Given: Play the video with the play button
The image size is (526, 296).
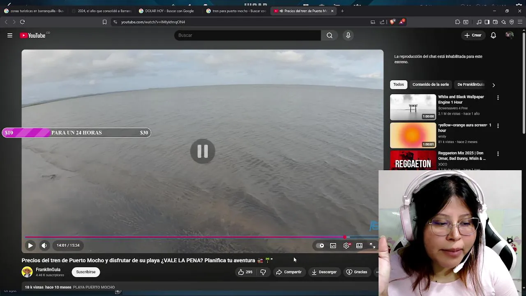Looking at the screenshot, I should 30,245.
